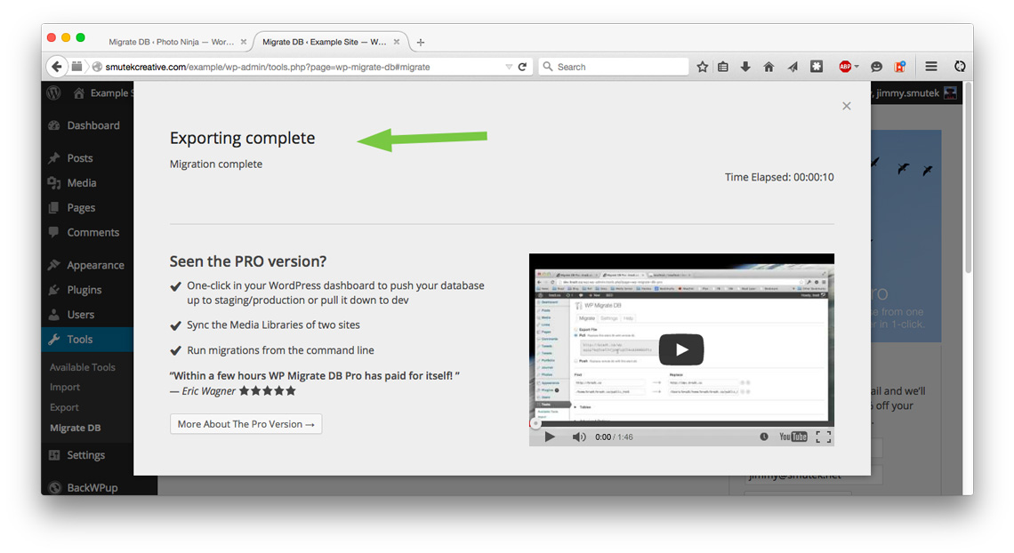Click the orange notification toolbar icon
Image resolution: width=1014 pixels, height=553 pixels.
tap(899, 67)
